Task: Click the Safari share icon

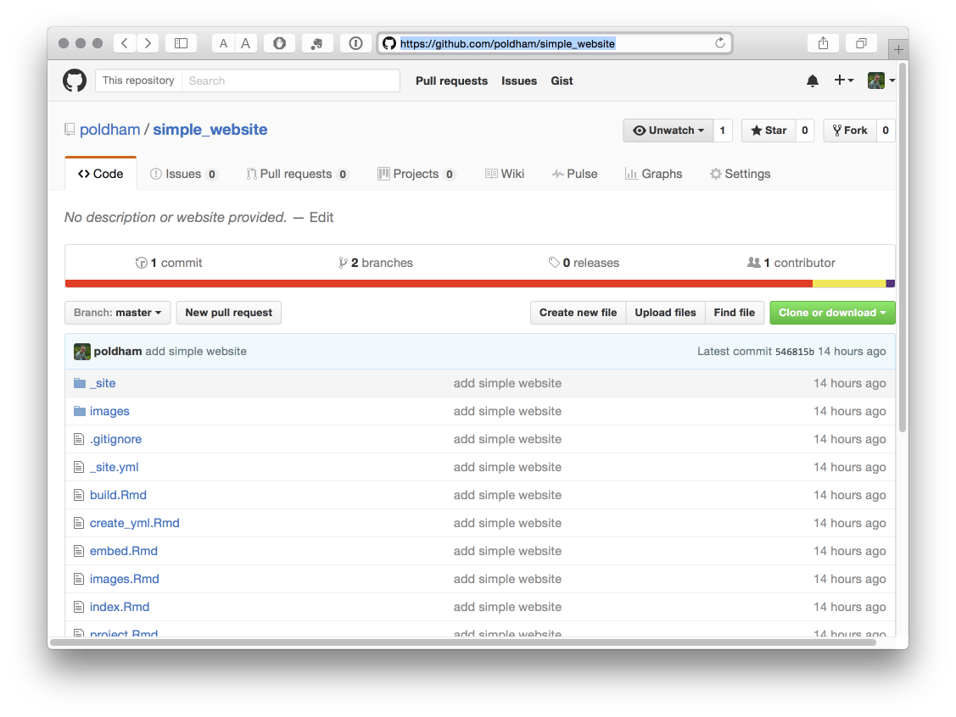Action: coord(823,43)
